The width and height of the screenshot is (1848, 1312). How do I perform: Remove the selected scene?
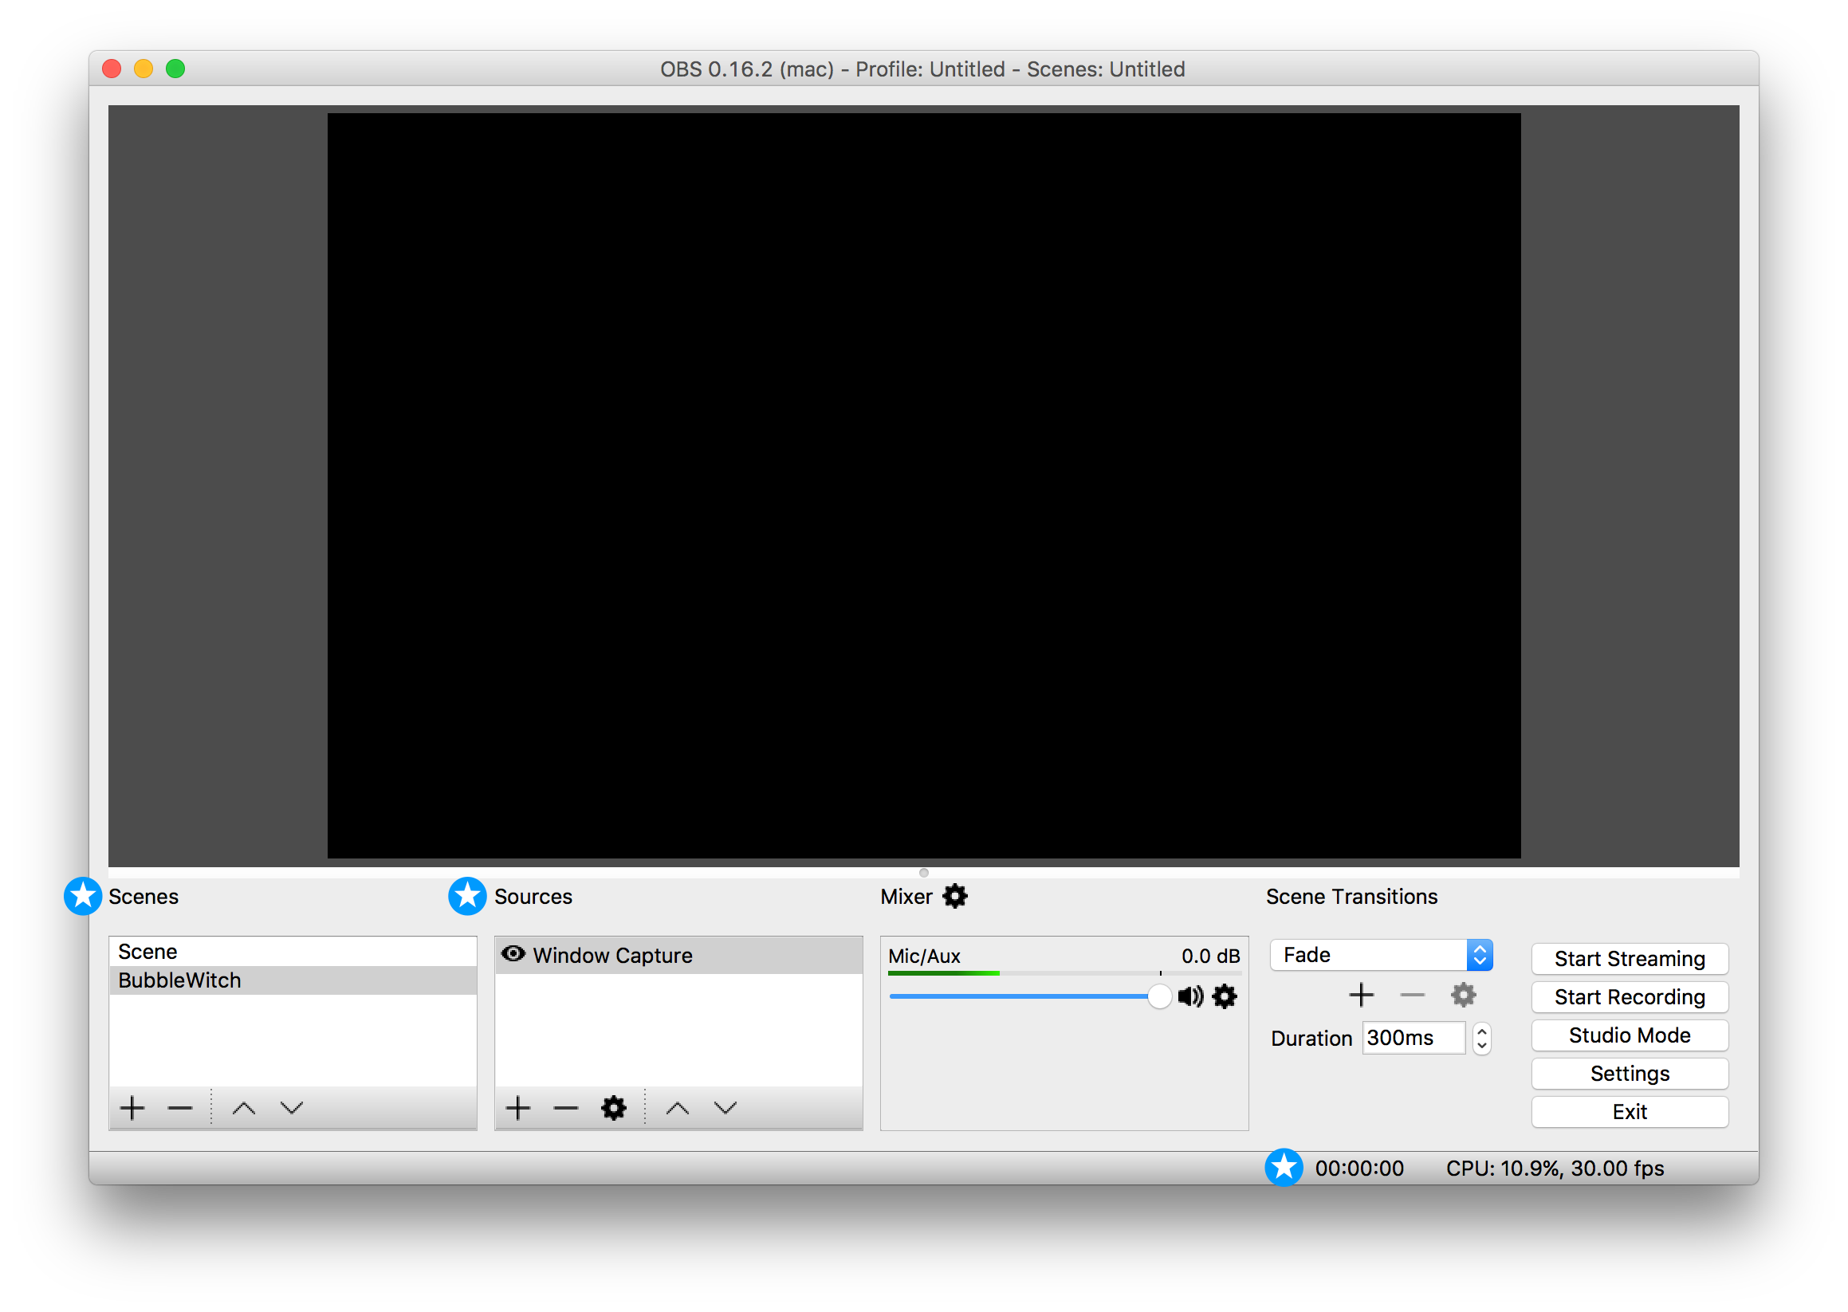(179, 1108)
